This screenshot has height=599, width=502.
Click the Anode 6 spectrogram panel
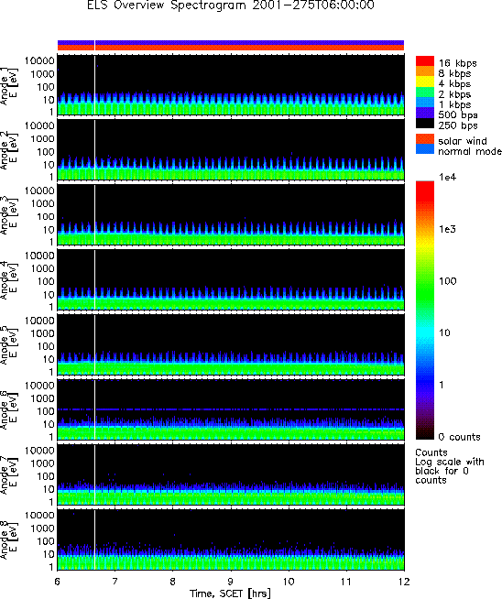click(231, 410)
